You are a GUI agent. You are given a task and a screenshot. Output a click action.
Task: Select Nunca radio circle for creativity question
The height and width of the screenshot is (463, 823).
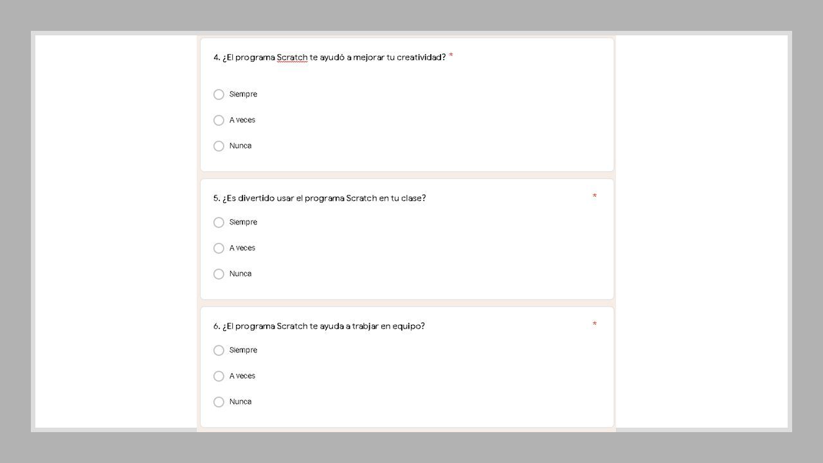[x=219, y=146]
